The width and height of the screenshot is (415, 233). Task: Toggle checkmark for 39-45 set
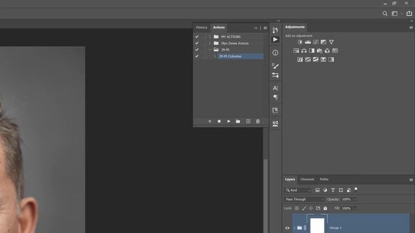[x=197, y=50]
